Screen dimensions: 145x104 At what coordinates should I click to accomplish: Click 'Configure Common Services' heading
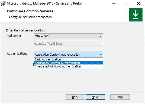tap(30, 11)
